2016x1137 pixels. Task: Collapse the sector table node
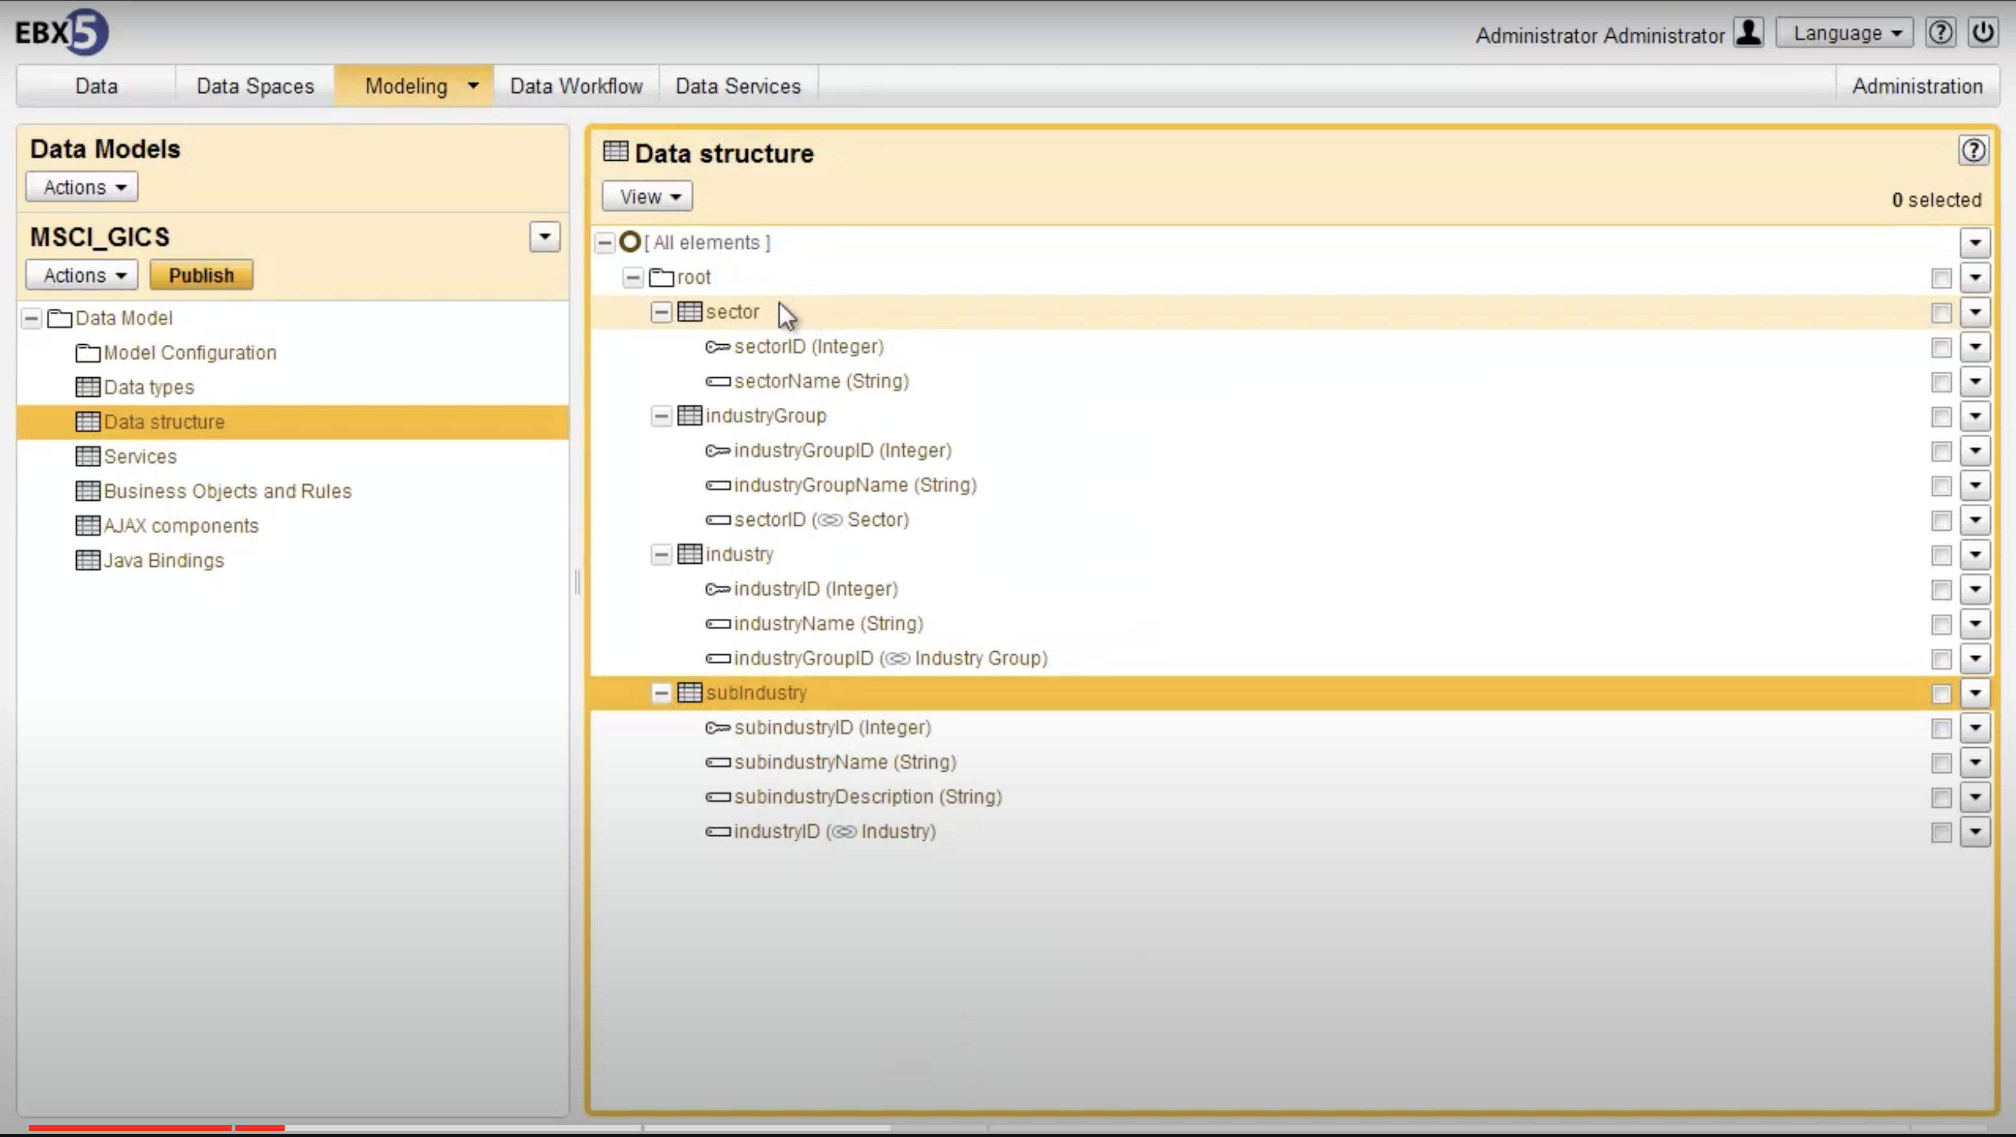click(660, 311)
